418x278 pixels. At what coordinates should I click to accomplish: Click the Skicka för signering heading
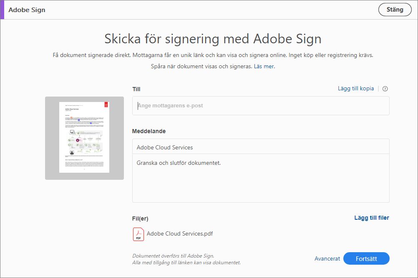(x=213, y=39)
